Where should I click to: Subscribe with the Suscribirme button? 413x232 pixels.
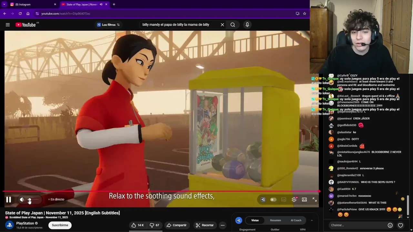coord(60,225)
